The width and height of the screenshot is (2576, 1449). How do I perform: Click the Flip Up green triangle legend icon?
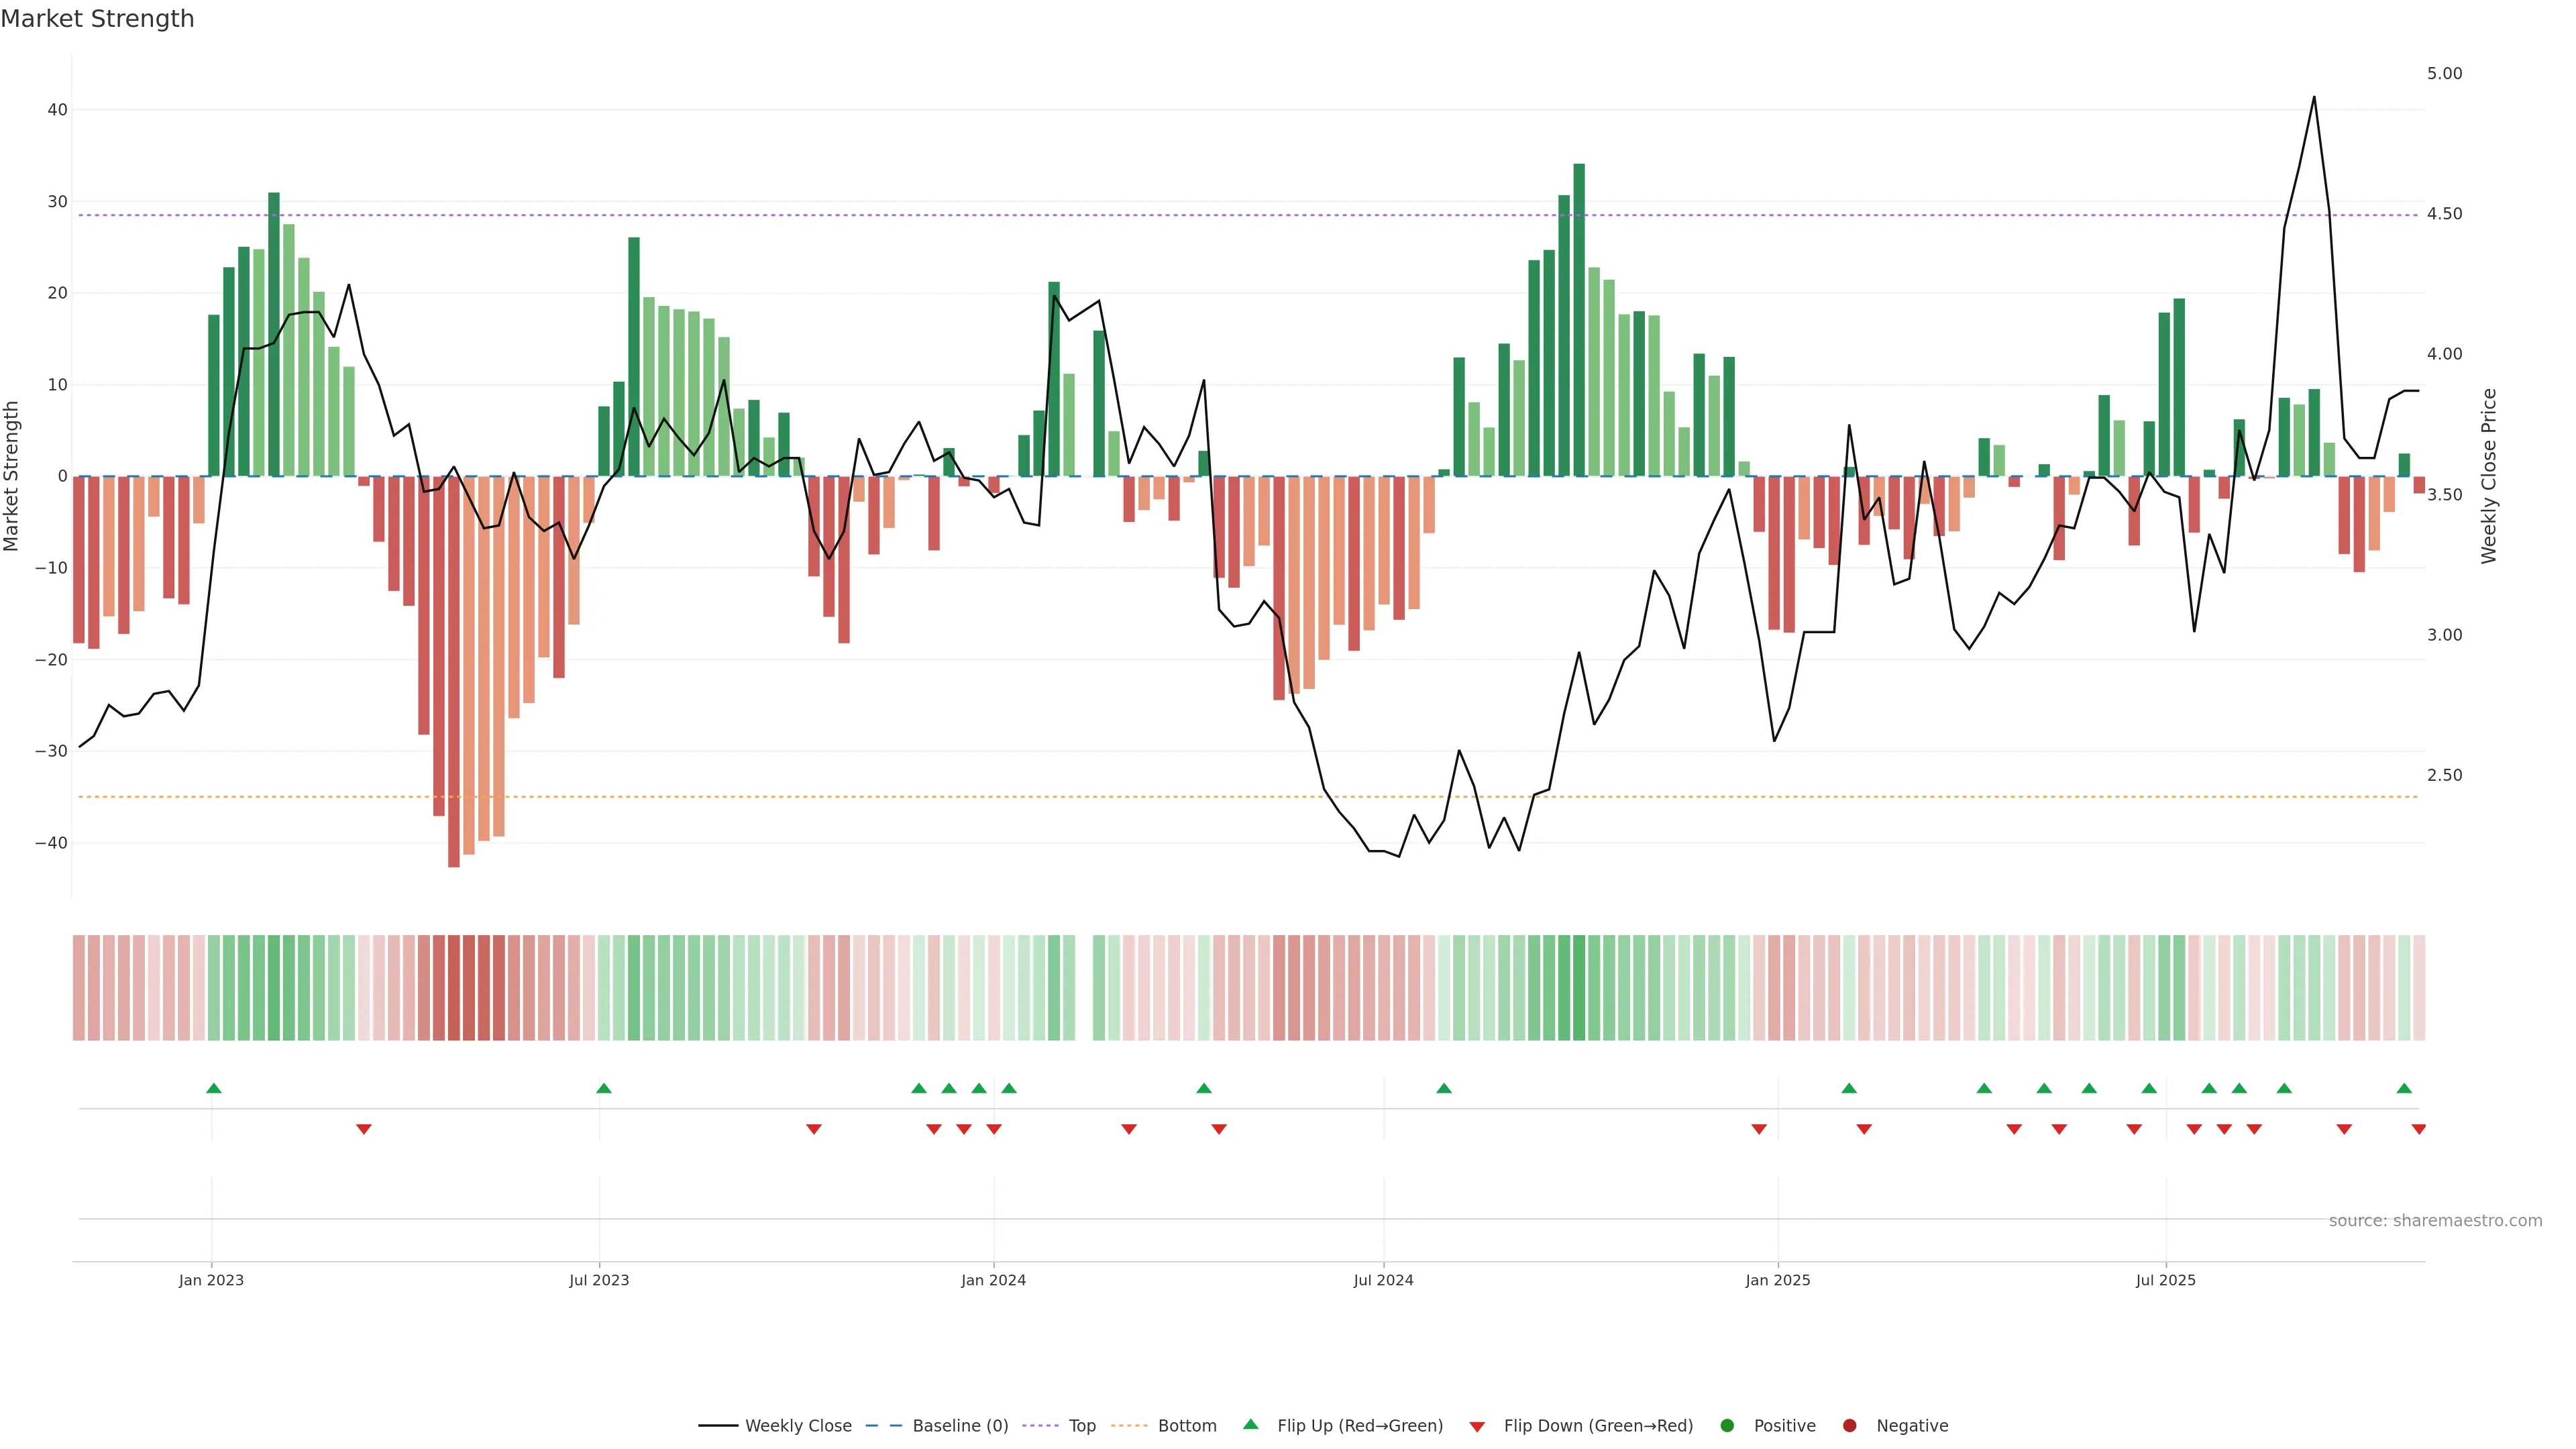pyautogui.click(x=1250, y=1424)
